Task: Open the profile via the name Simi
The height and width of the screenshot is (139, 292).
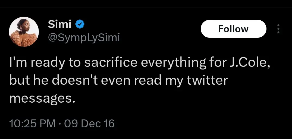Action: 59,24
